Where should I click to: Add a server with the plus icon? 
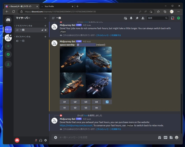(x=8, y=46)
